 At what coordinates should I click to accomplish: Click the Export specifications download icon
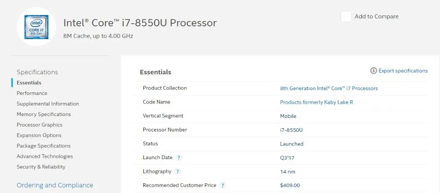[x=374, y=71]
